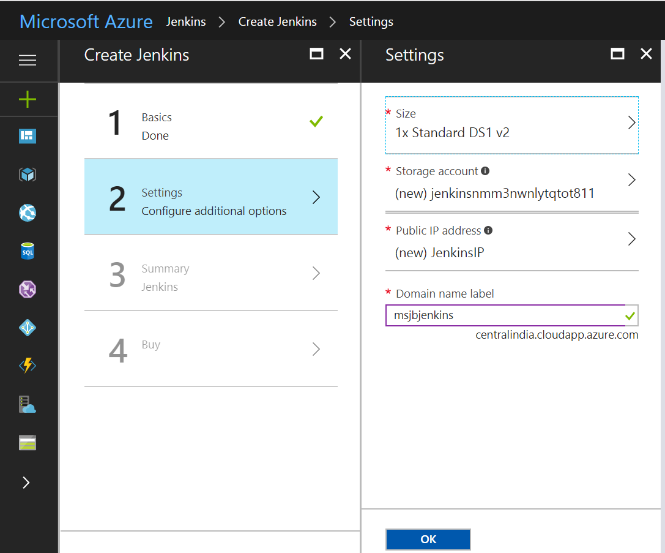Viewport: 665px width, 553px height.
Task: Open the App Services globe icon
Action: (28, 213)
